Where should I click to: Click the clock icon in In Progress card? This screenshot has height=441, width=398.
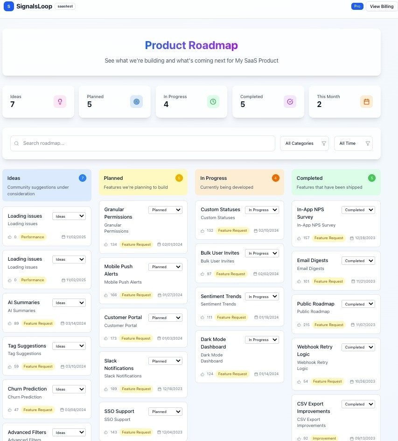click(x=213, y=101)
